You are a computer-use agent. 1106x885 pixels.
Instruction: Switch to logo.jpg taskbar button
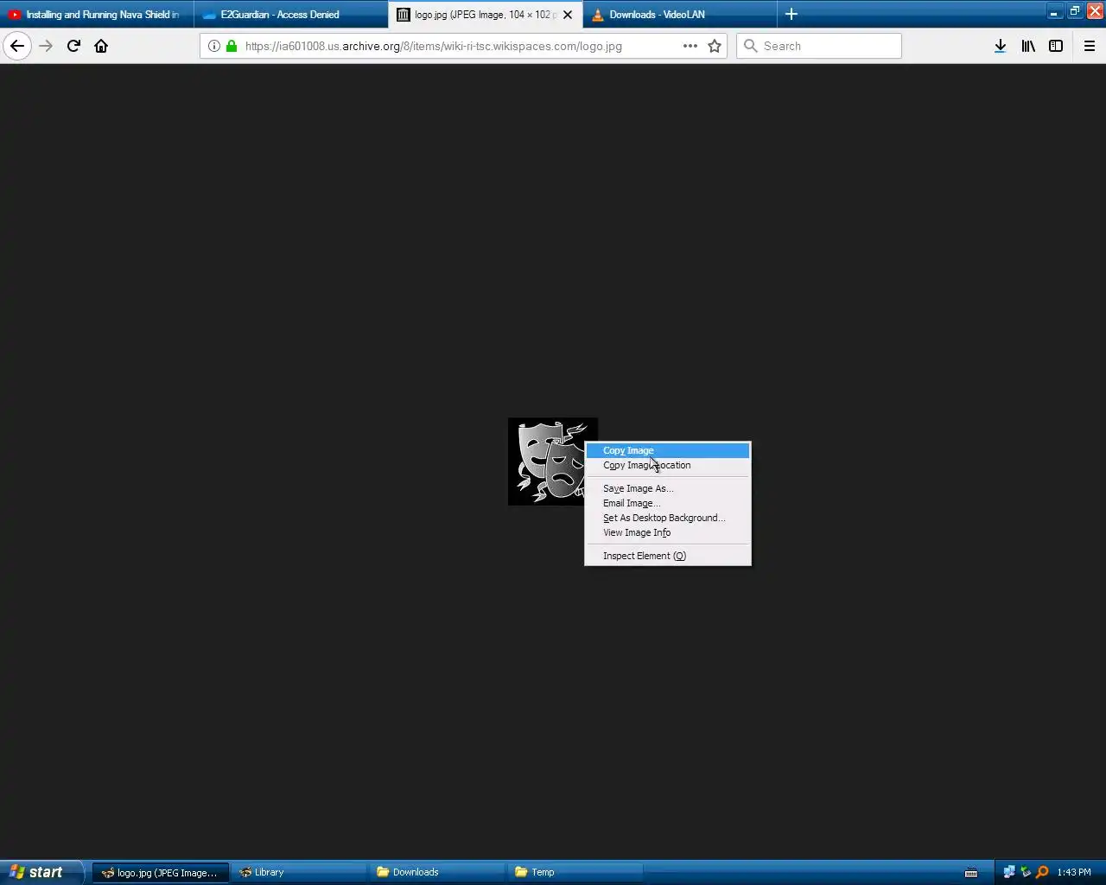161,872
